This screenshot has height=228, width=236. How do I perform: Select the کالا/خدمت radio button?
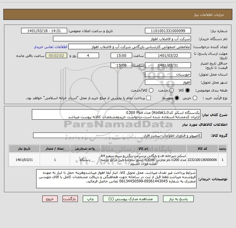pyautogui.click(x=151, y=90)
